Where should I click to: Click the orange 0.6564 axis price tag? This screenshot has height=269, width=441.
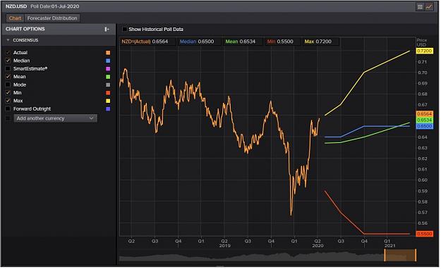pos(424,113)
